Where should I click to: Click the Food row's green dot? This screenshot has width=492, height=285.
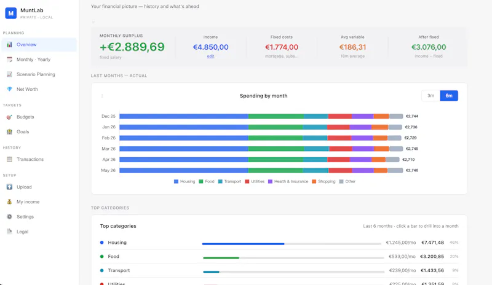click(101, 257)
